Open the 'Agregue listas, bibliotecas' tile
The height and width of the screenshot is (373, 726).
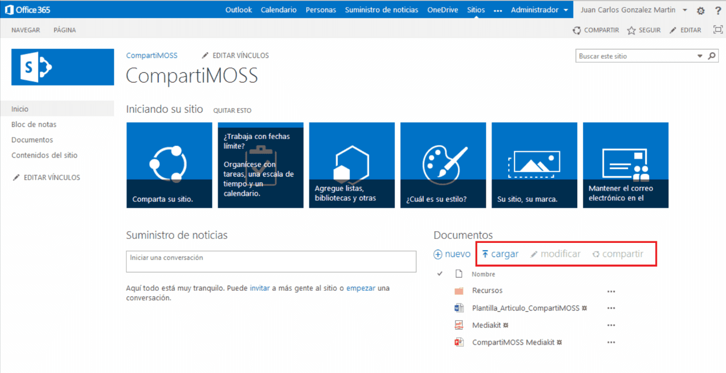pyautogui.click(x=352, y=165)
